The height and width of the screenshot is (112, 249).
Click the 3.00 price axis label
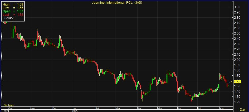[x=237, y=7]
